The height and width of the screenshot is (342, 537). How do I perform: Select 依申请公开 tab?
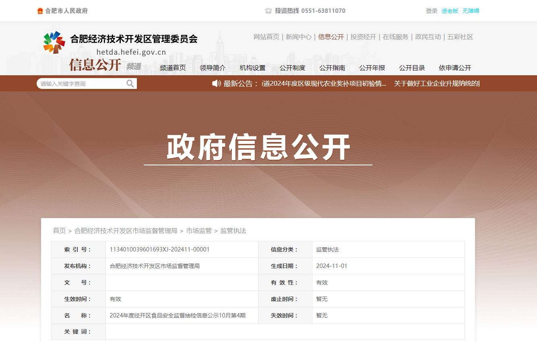click(455, 68)
